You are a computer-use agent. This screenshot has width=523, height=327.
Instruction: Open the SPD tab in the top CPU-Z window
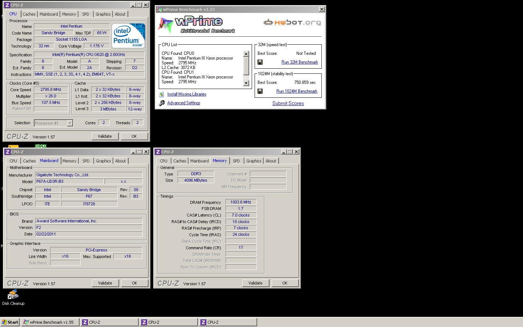tap(86, 14)
